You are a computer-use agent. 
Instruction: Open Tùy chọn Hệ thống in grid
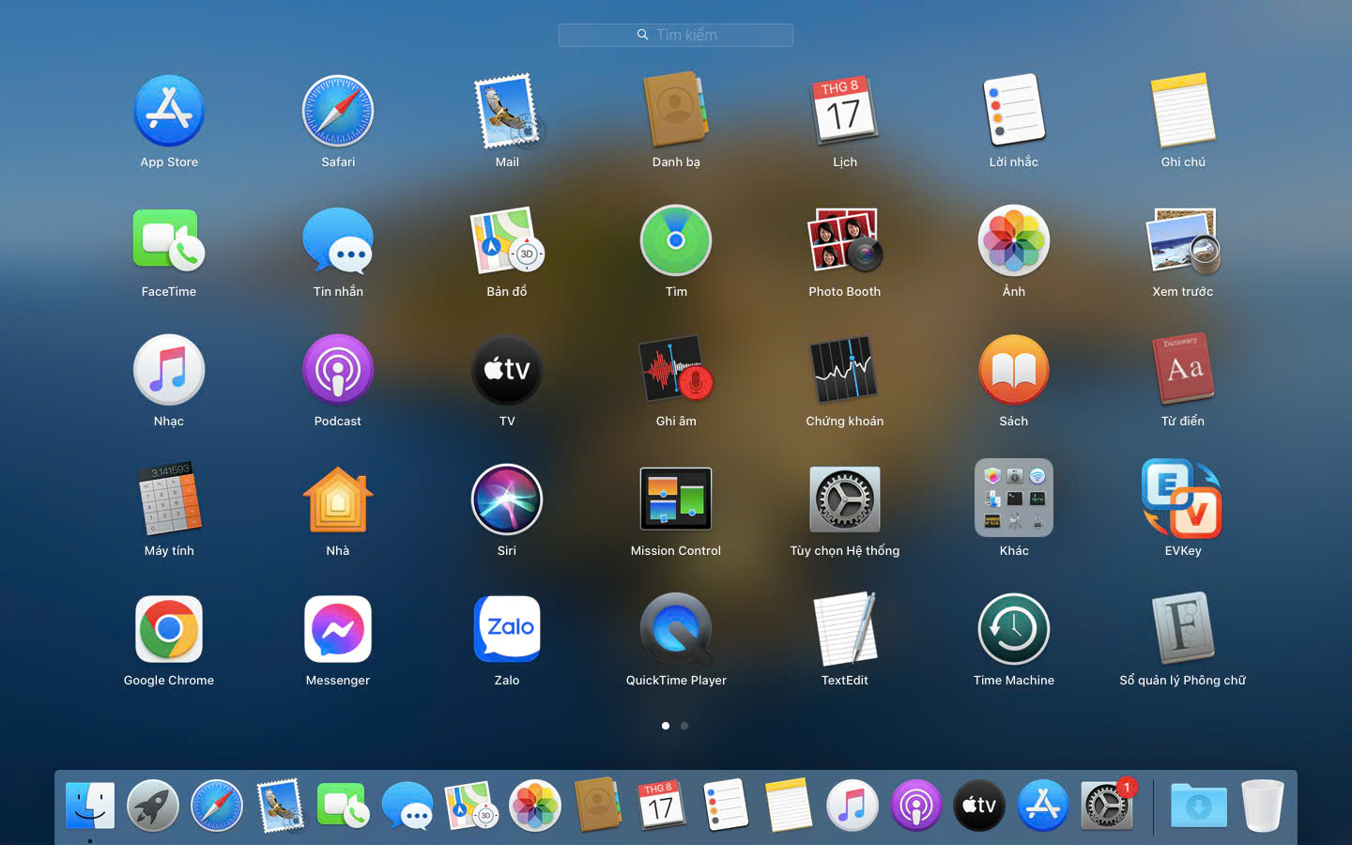coord(845,499)
